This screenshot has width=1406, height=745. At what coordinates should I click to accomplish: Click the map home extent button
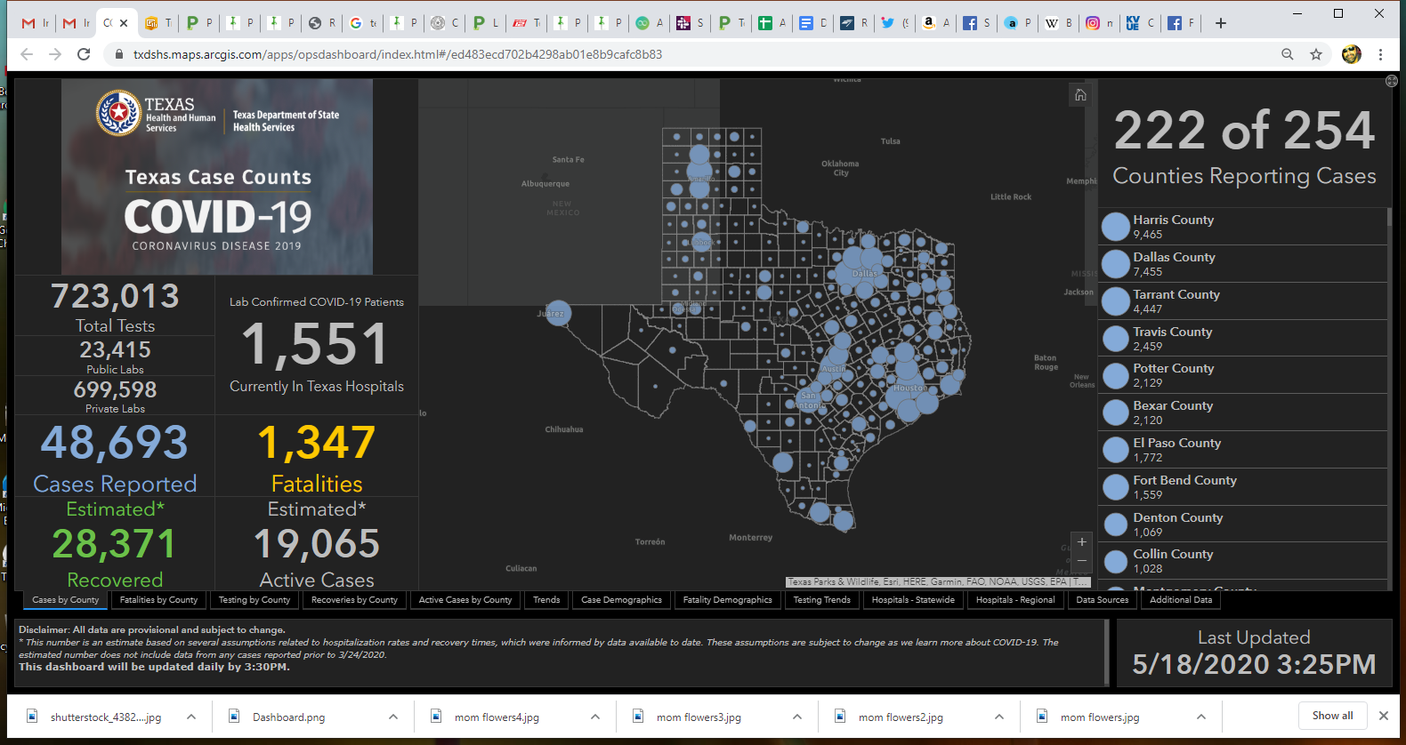click(1080, 95)
